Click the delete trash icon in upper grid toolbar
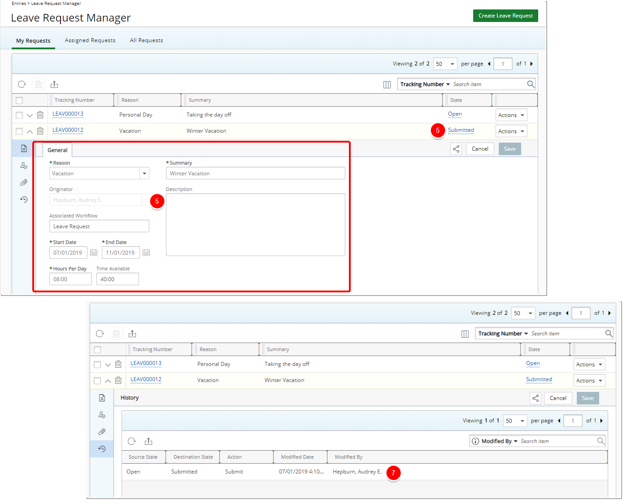 pos(39,84)
